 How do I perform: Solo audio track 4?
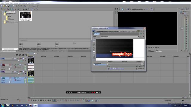point(23,78)
